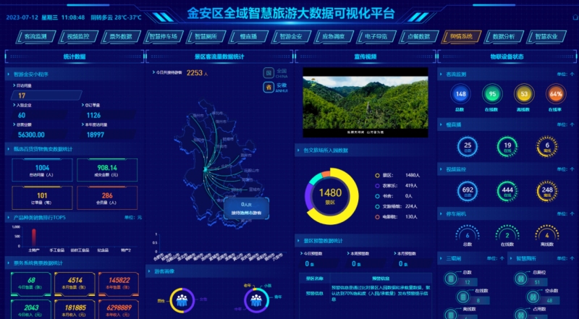Click the 64% 在线率 gauge icon
Image resolution: width=579 pixels, height=319 pixels.
pyautogui.click(x=555, y=94)
